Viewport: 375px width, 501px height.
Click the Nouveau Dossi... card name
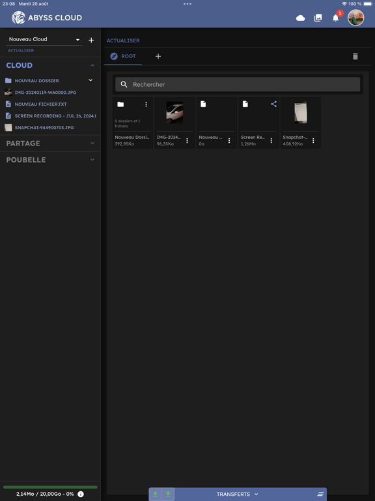[x=132, y=138]
